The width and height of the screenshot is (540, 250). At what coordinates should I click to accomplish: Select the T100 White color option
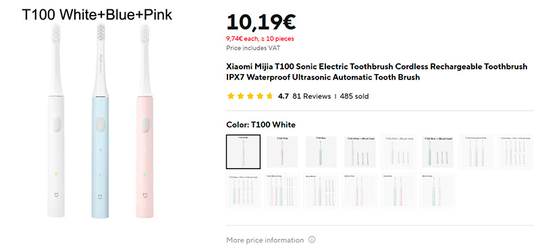[x=243, y=152]
